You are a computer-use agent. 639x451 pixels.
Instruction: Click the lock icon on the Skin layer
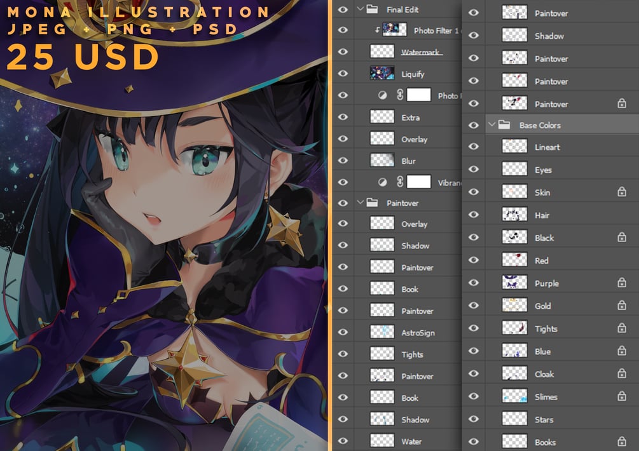(621, 192)
